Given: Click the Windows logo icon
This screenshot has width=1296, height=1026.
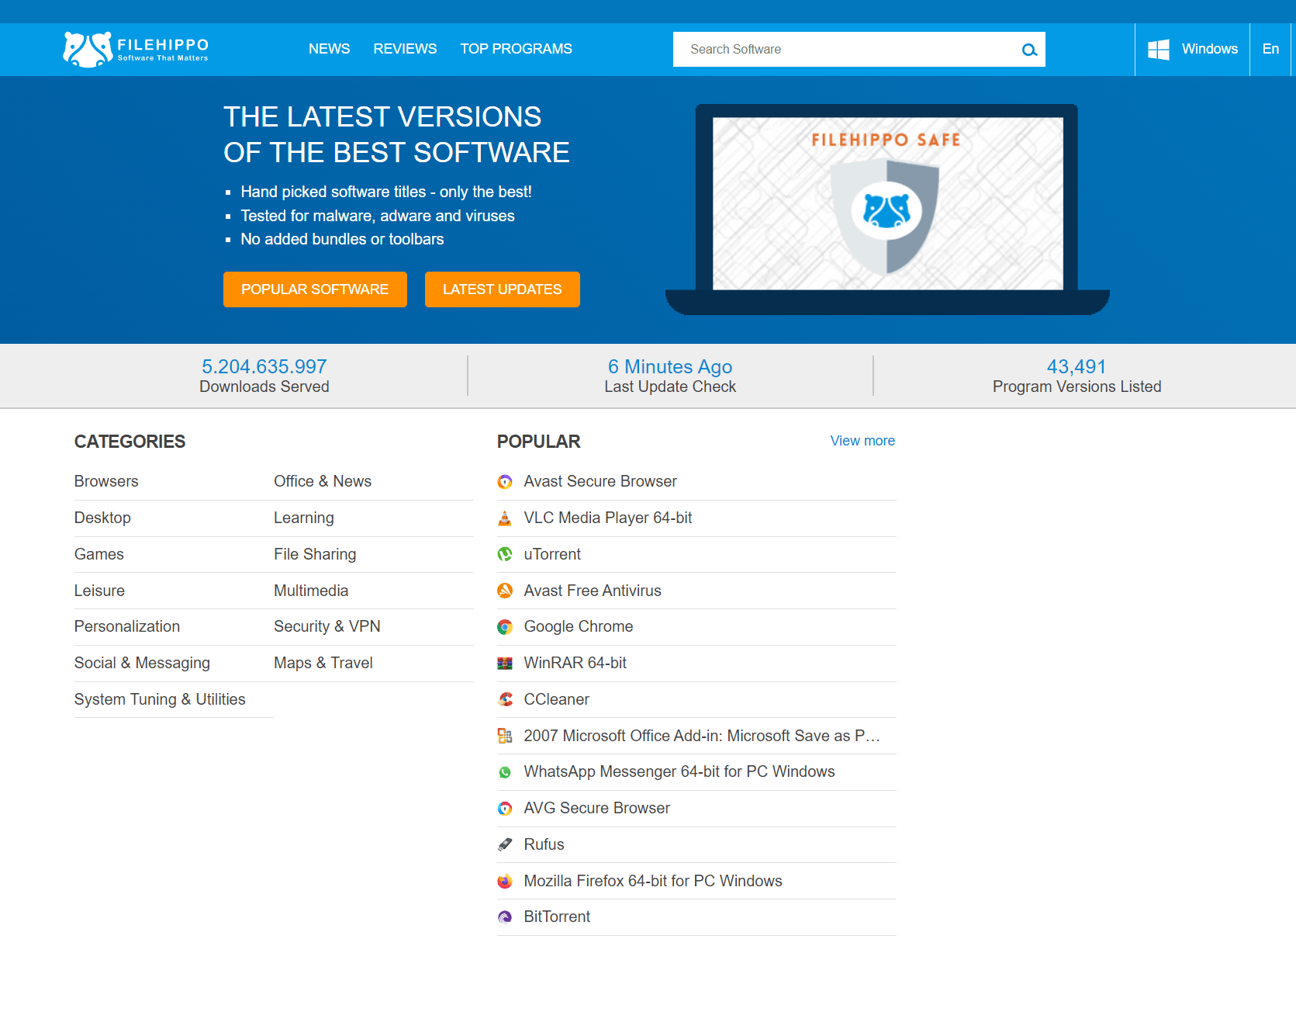Looking at the screenshot, I should (x=1159, y=50).
